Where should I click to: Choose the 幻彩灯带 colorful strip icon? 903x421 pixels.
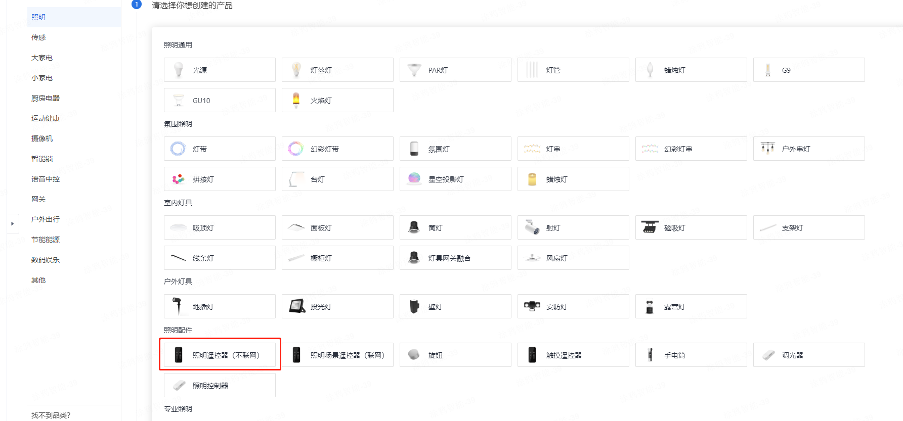[x=296, y=149]
